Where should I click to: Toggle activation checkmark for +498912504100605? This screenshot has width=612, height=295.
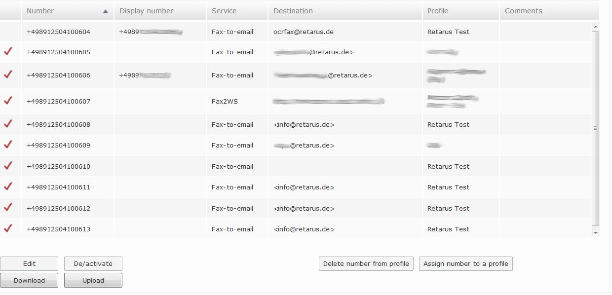[x=7, y=51]
